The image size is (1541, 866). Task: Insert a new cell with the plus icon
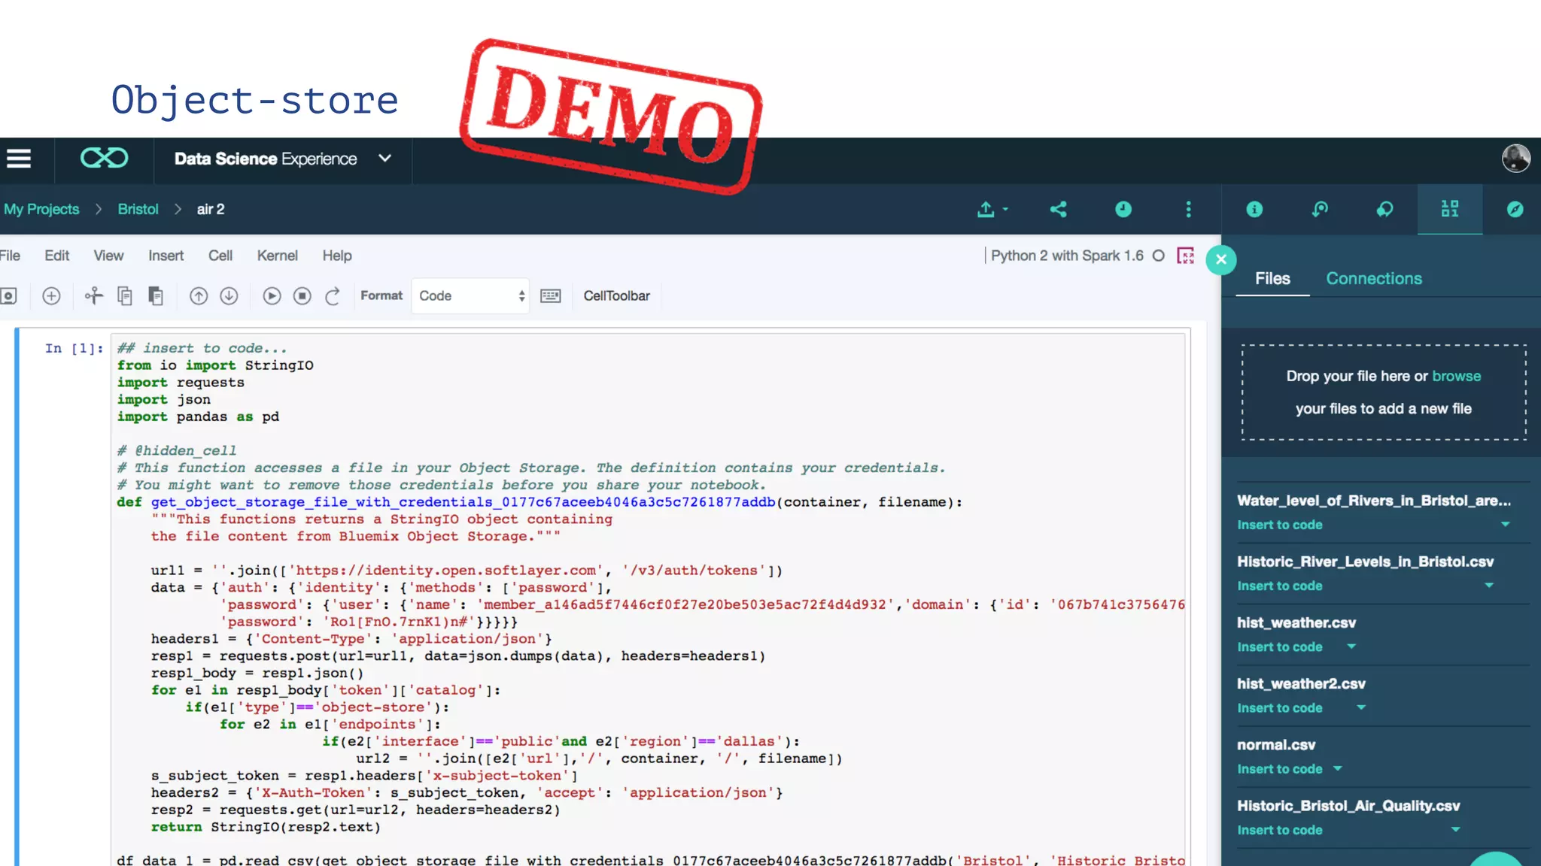point(51,296)
